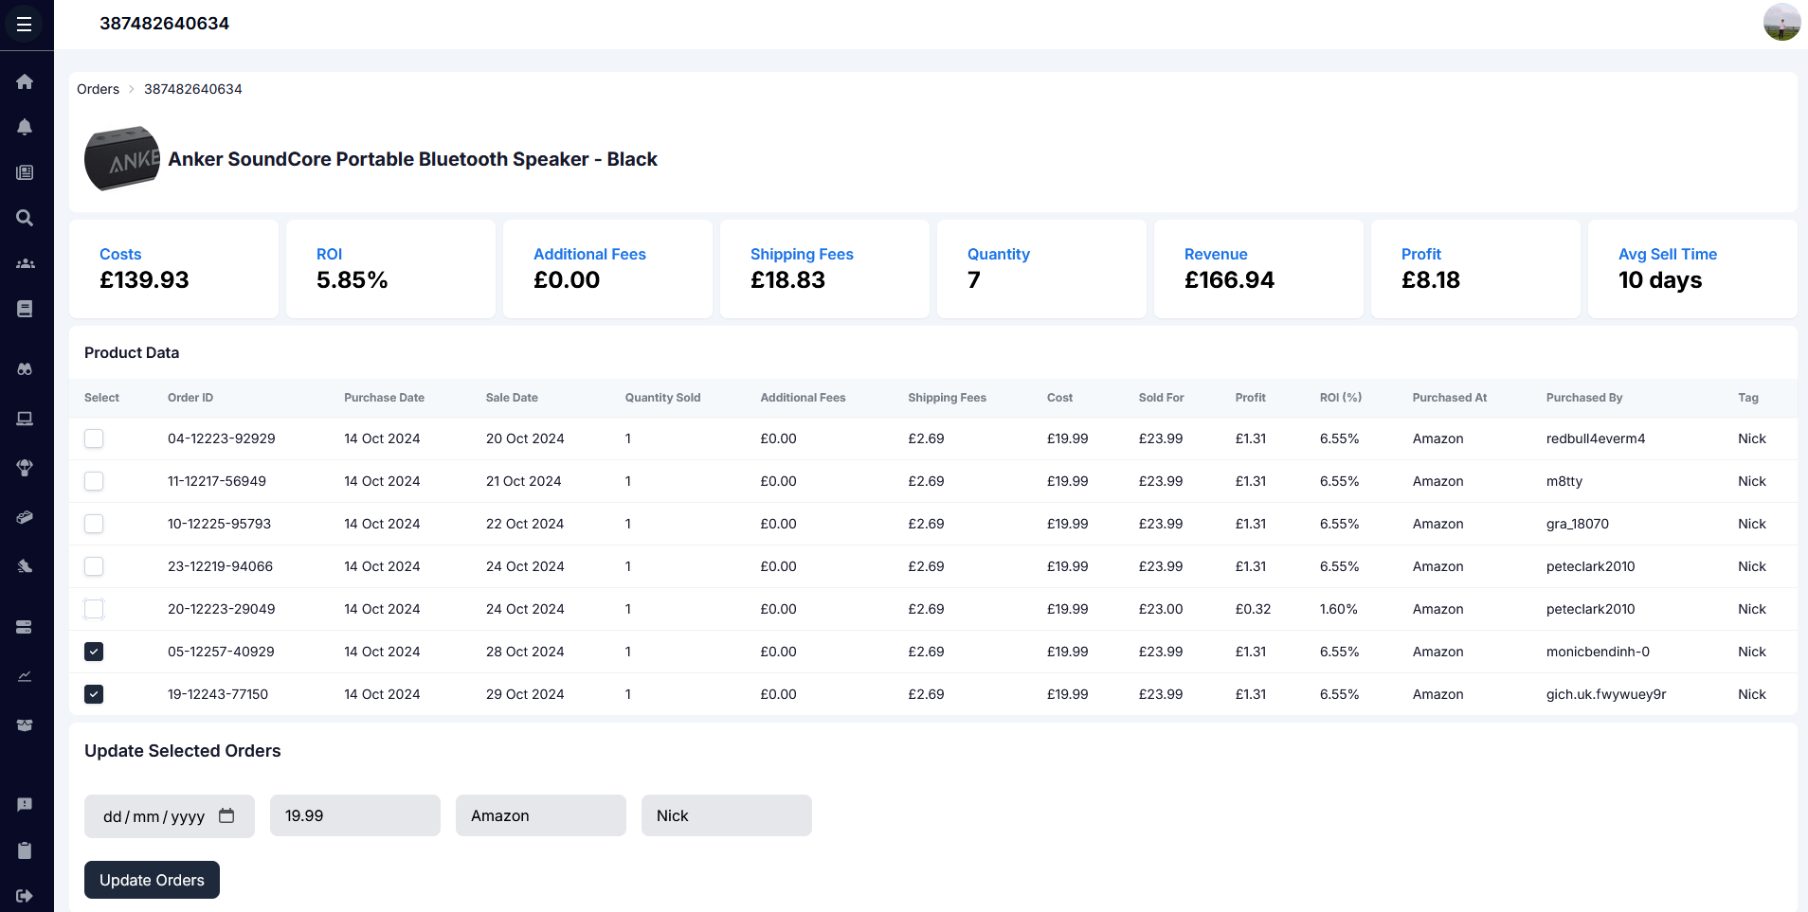Click buyer name redbull4everm4
The image size is (1808, 912).
(x=1596, y=438)
